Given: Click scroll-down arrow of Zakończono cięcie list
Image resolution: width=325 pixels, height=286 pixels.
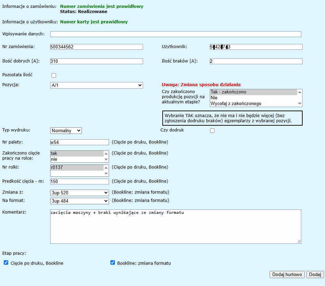Looking at the screenshot, I should [106, 159].
